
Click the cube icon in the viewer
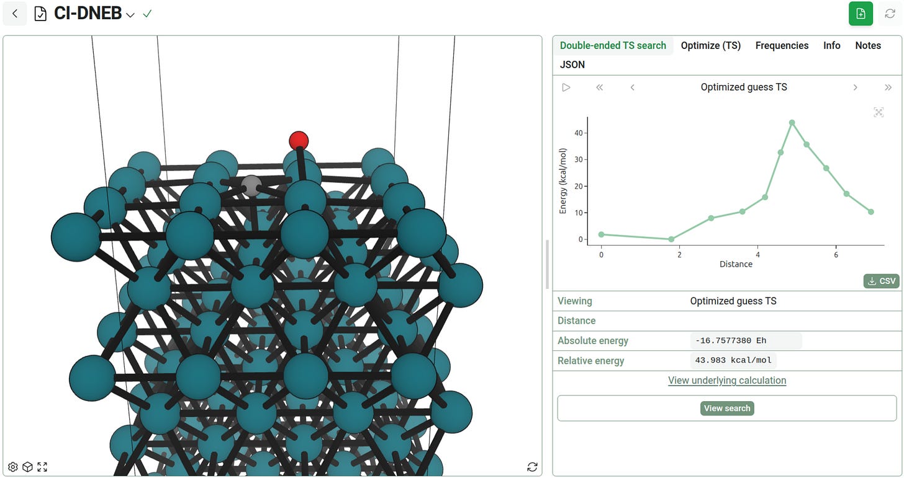[27, 467]
